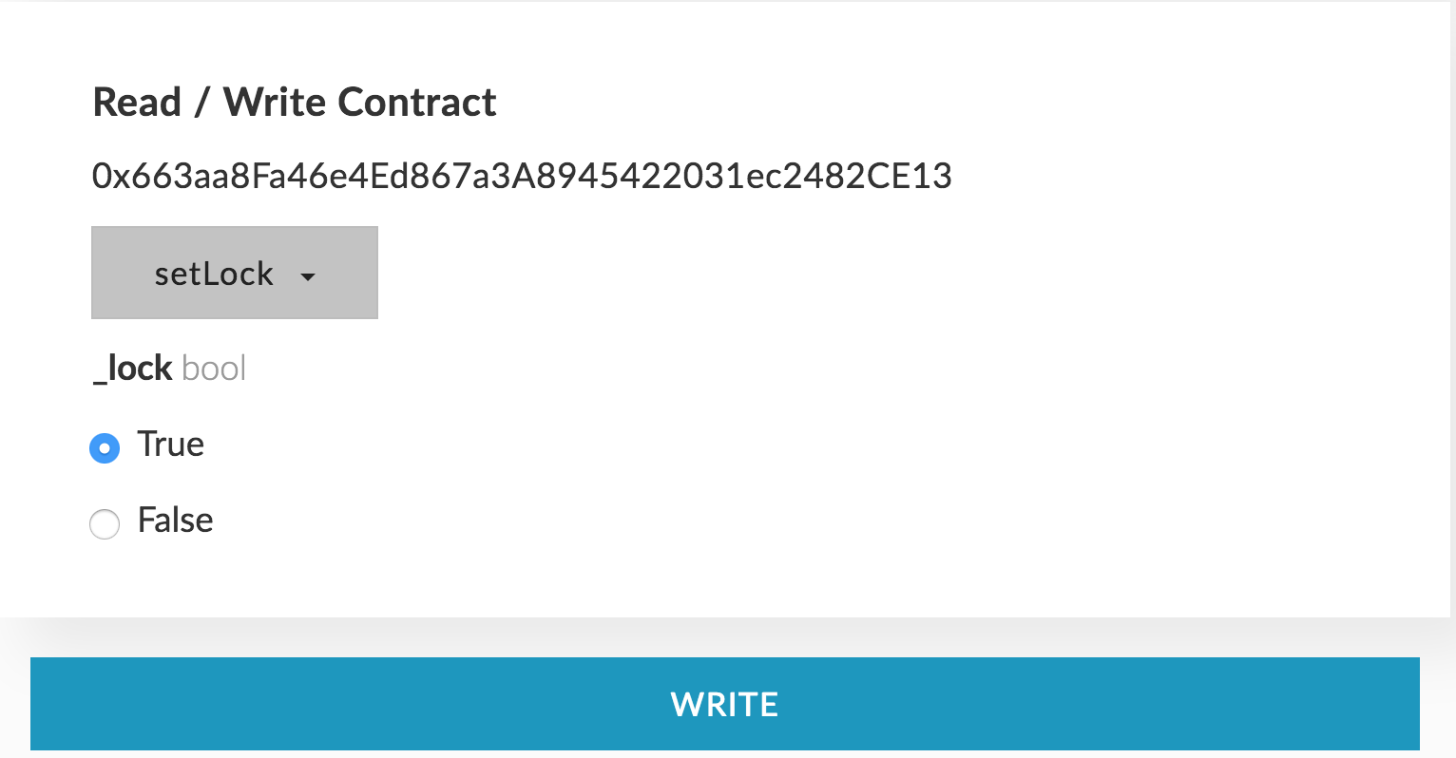
Task: Click the word 'Contract' in the heading
Action: click(417, 103)
